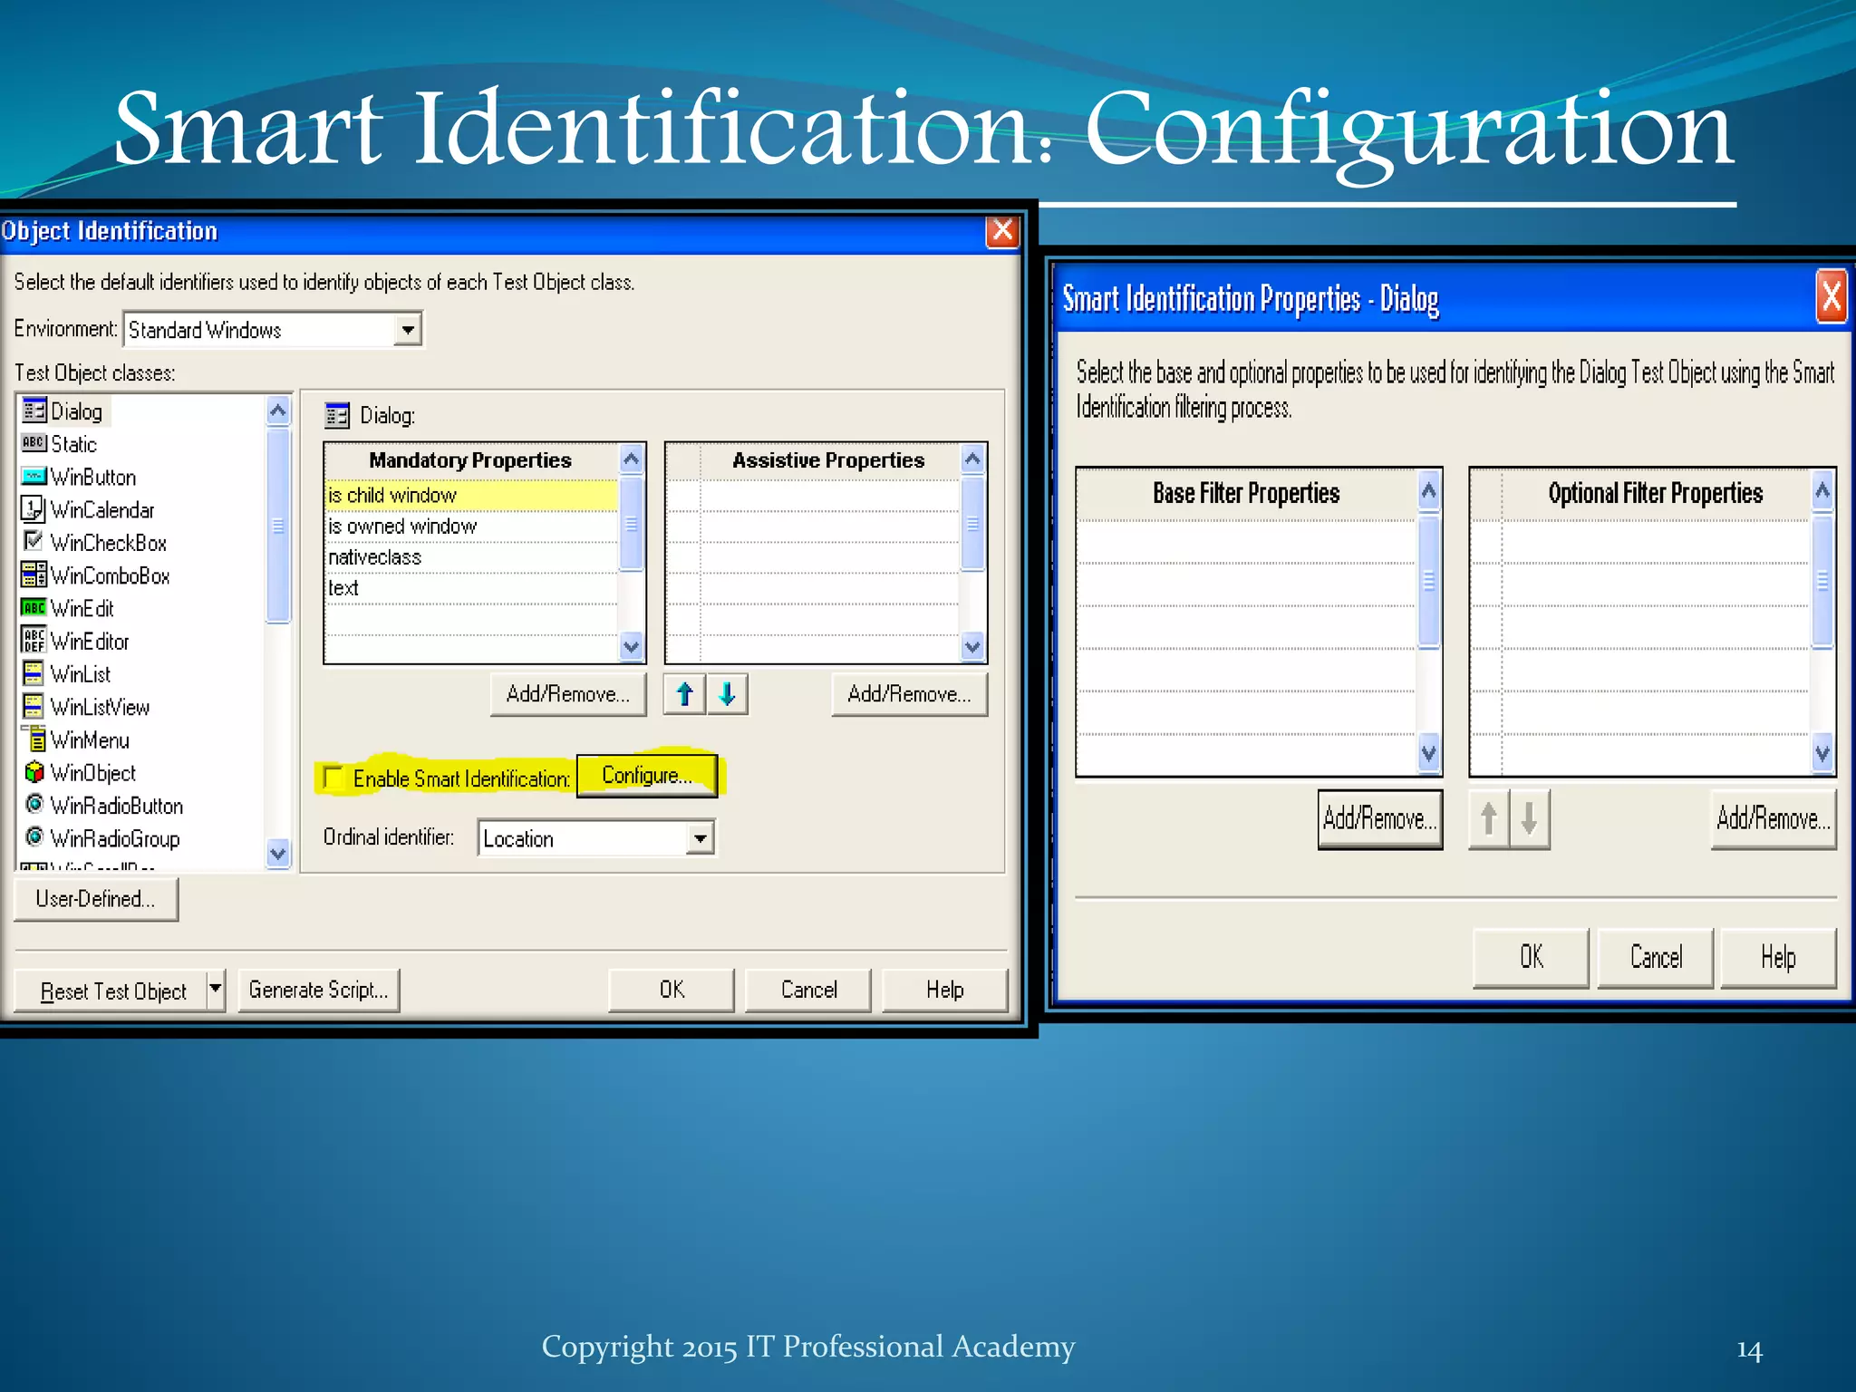This screenshot has width=1856, height=1392.
Task: Click Mandatory Properties scroll up arrow
Action: pos(632,459)
